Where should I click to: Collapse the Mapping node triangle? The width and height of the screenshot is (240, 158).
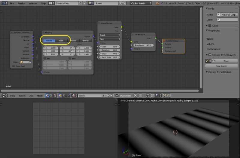(43, 32)
